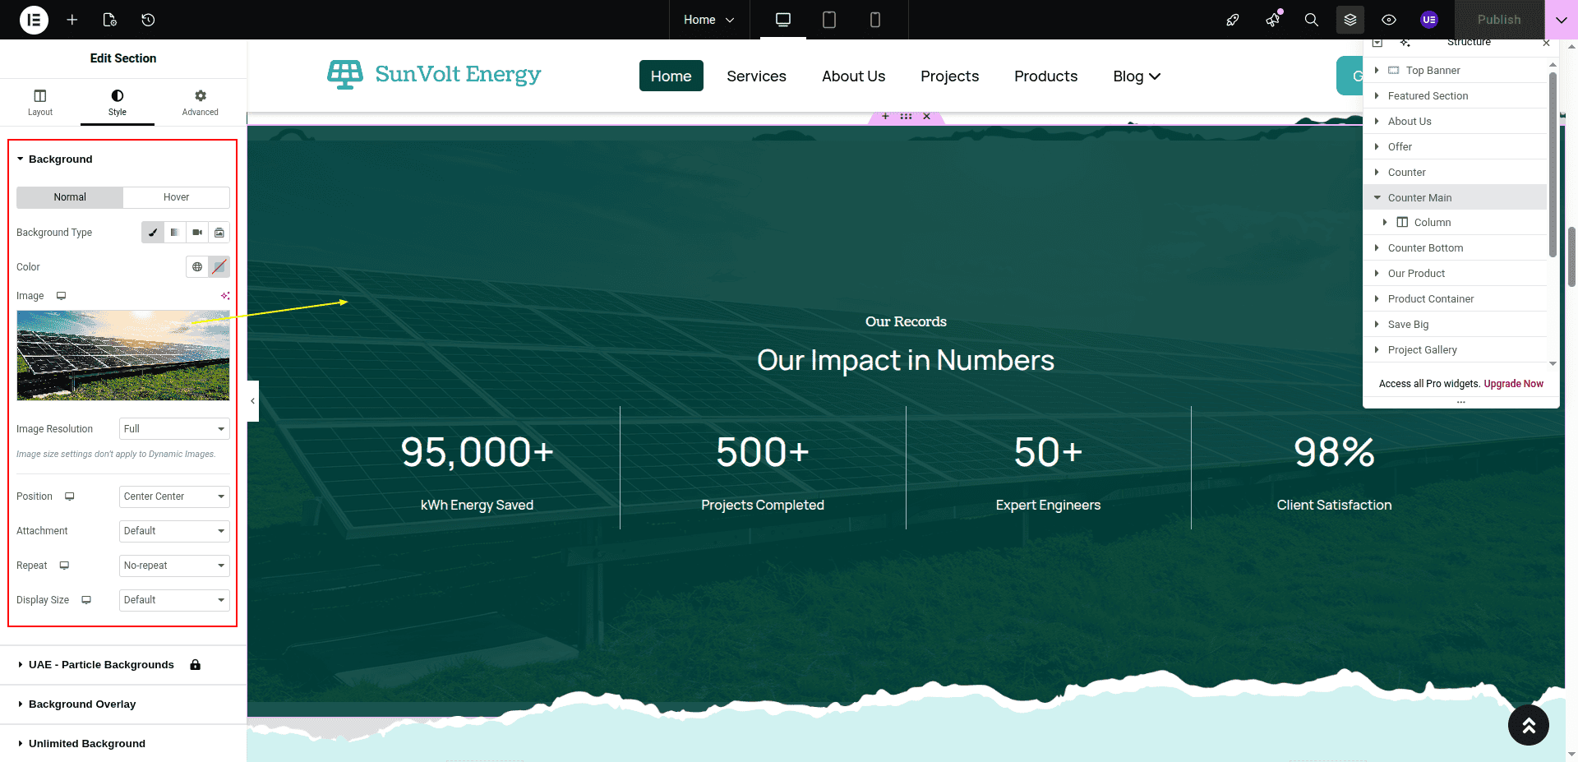Click the Publish button
The width and height of the screenshot is (1578, 762).
pyautogui.click(x=1498, y=20)
